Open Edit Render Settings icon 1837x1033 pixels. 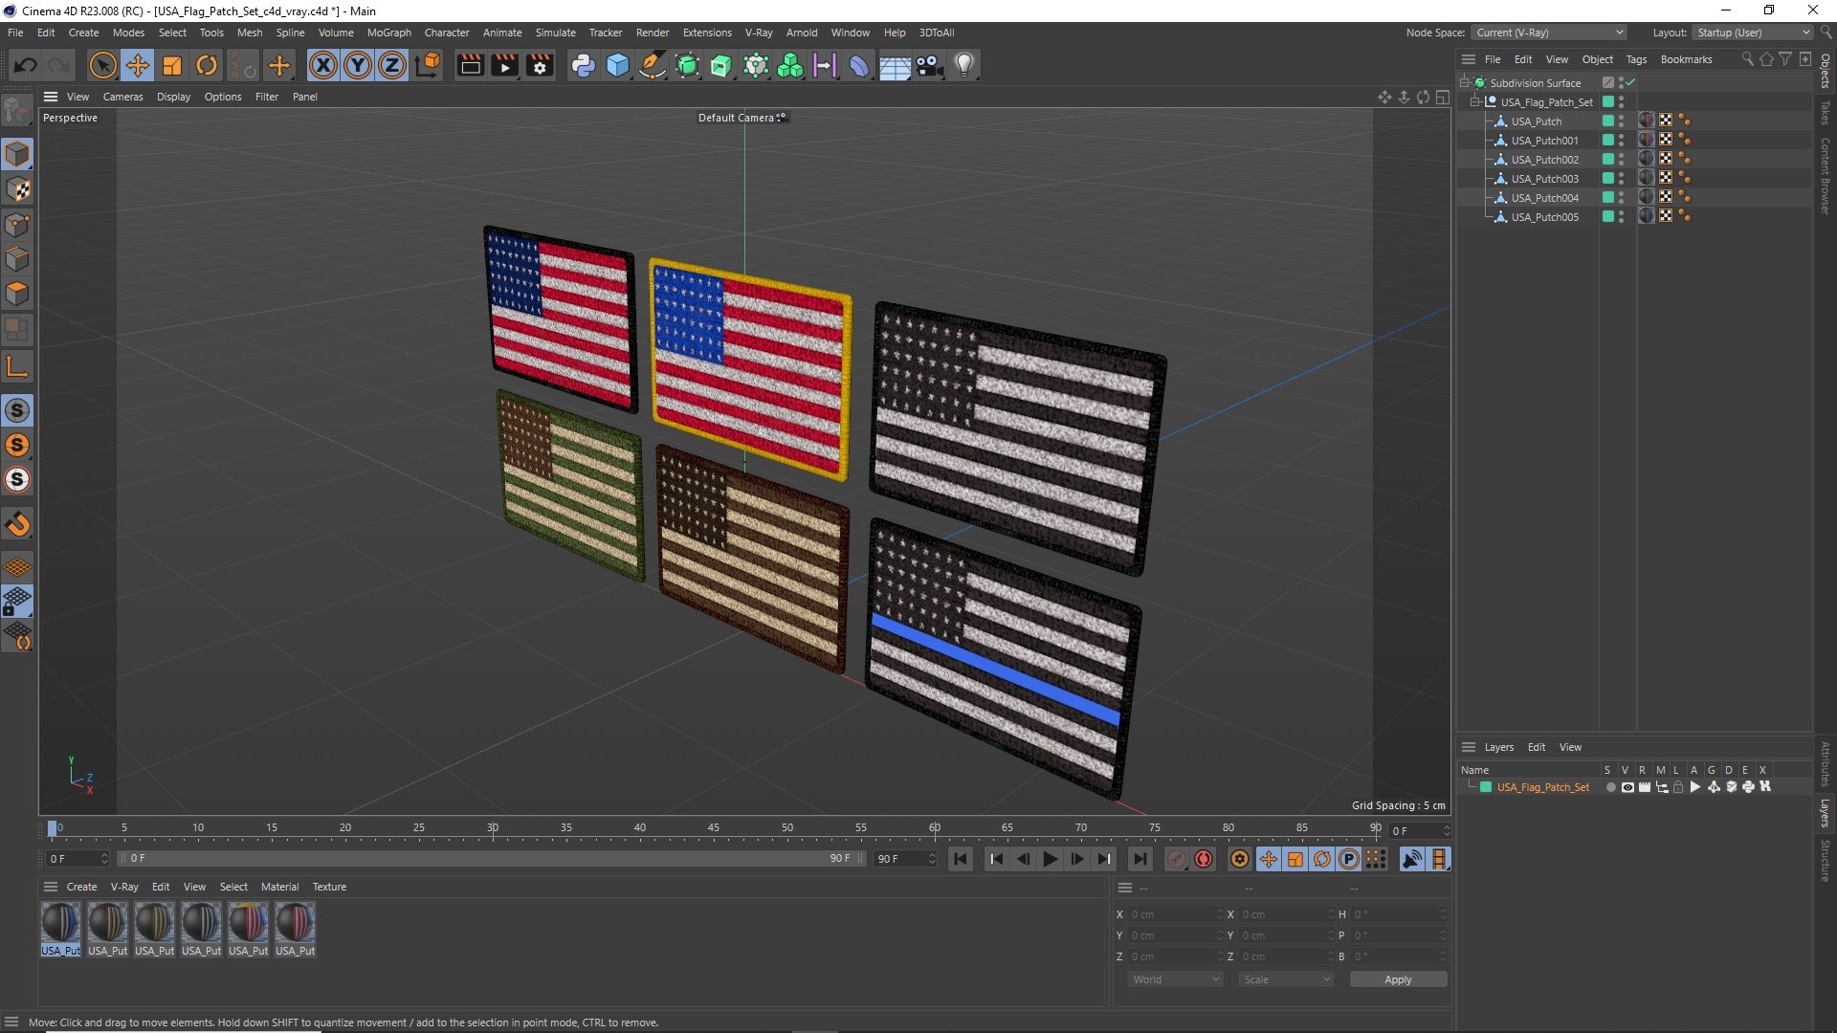coord(540,65)
